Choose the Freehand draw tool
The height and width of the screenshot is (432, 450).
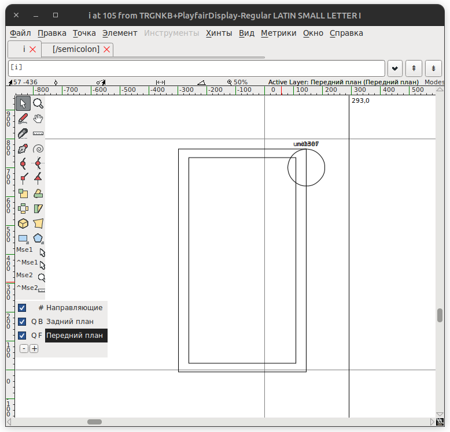pyautogui.click(x=23, y=118)
